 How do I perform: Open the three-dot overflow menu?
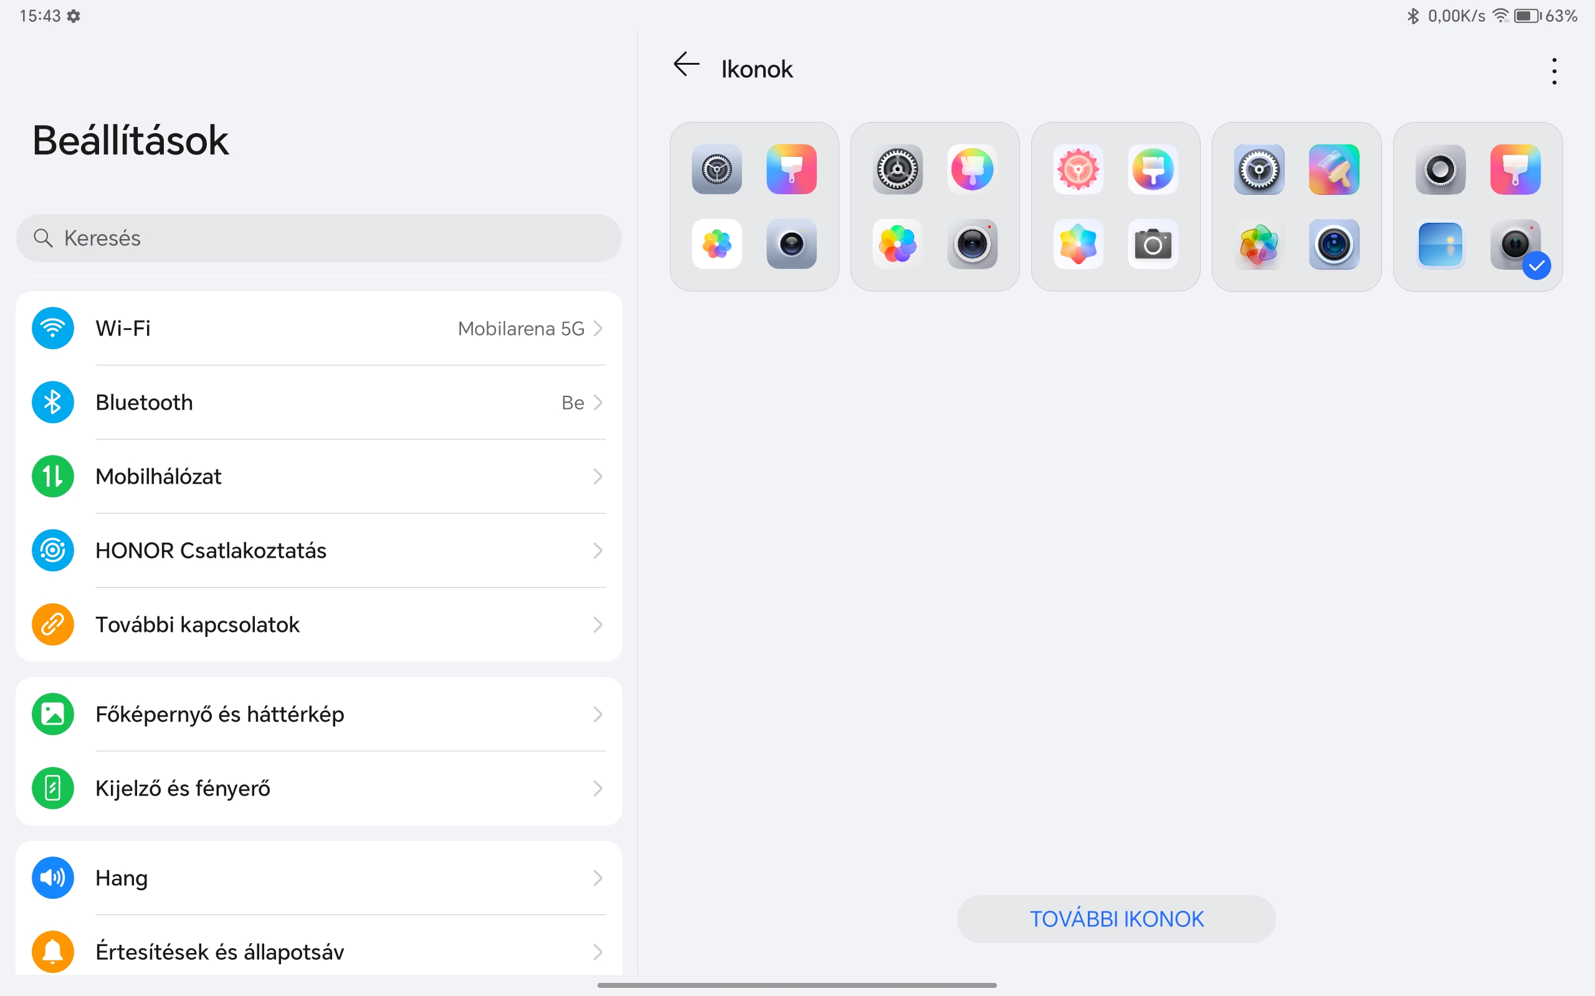coord(1554,70)
